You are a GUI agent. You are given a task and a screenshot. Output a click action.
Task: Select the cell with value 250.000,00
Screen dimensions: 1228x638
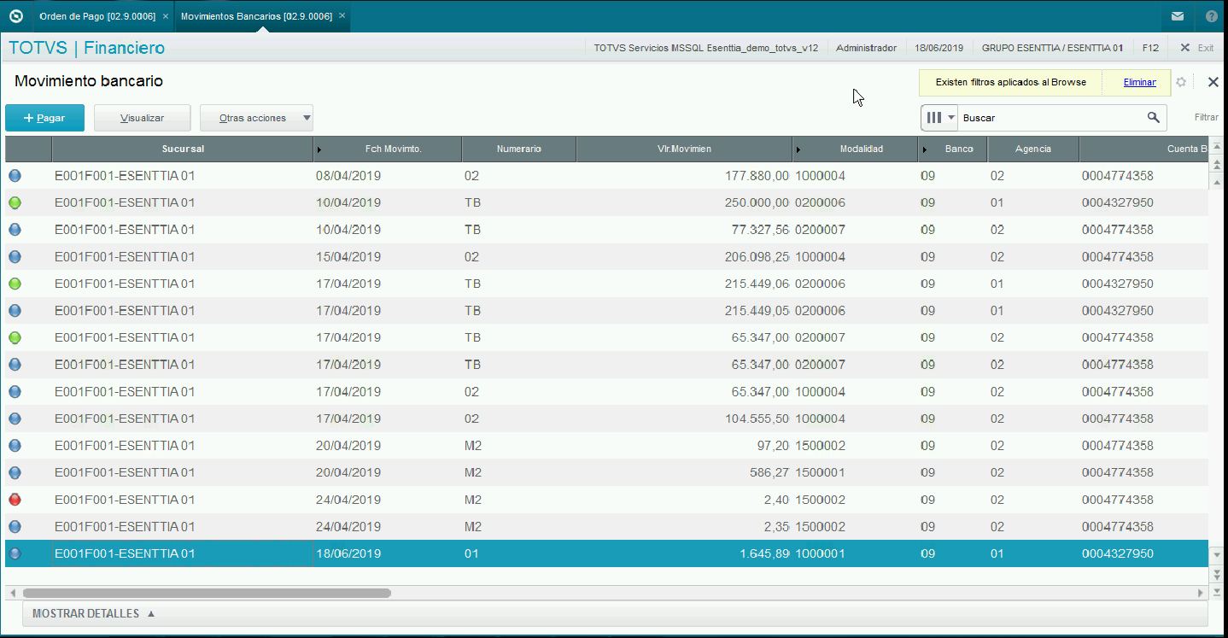[684, 203]
